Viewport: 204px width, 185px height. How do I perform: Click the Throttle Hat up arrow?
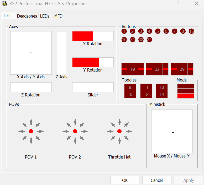click(119, 122)
